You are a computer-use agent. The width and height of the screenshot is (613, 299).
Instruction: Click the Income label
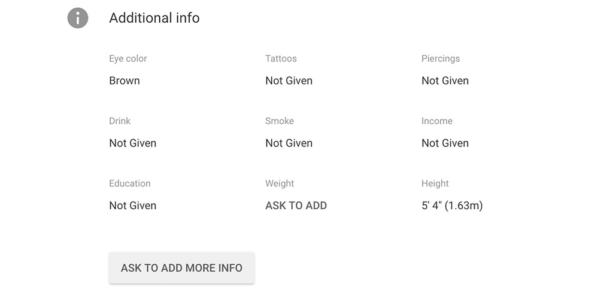[436, 121]
